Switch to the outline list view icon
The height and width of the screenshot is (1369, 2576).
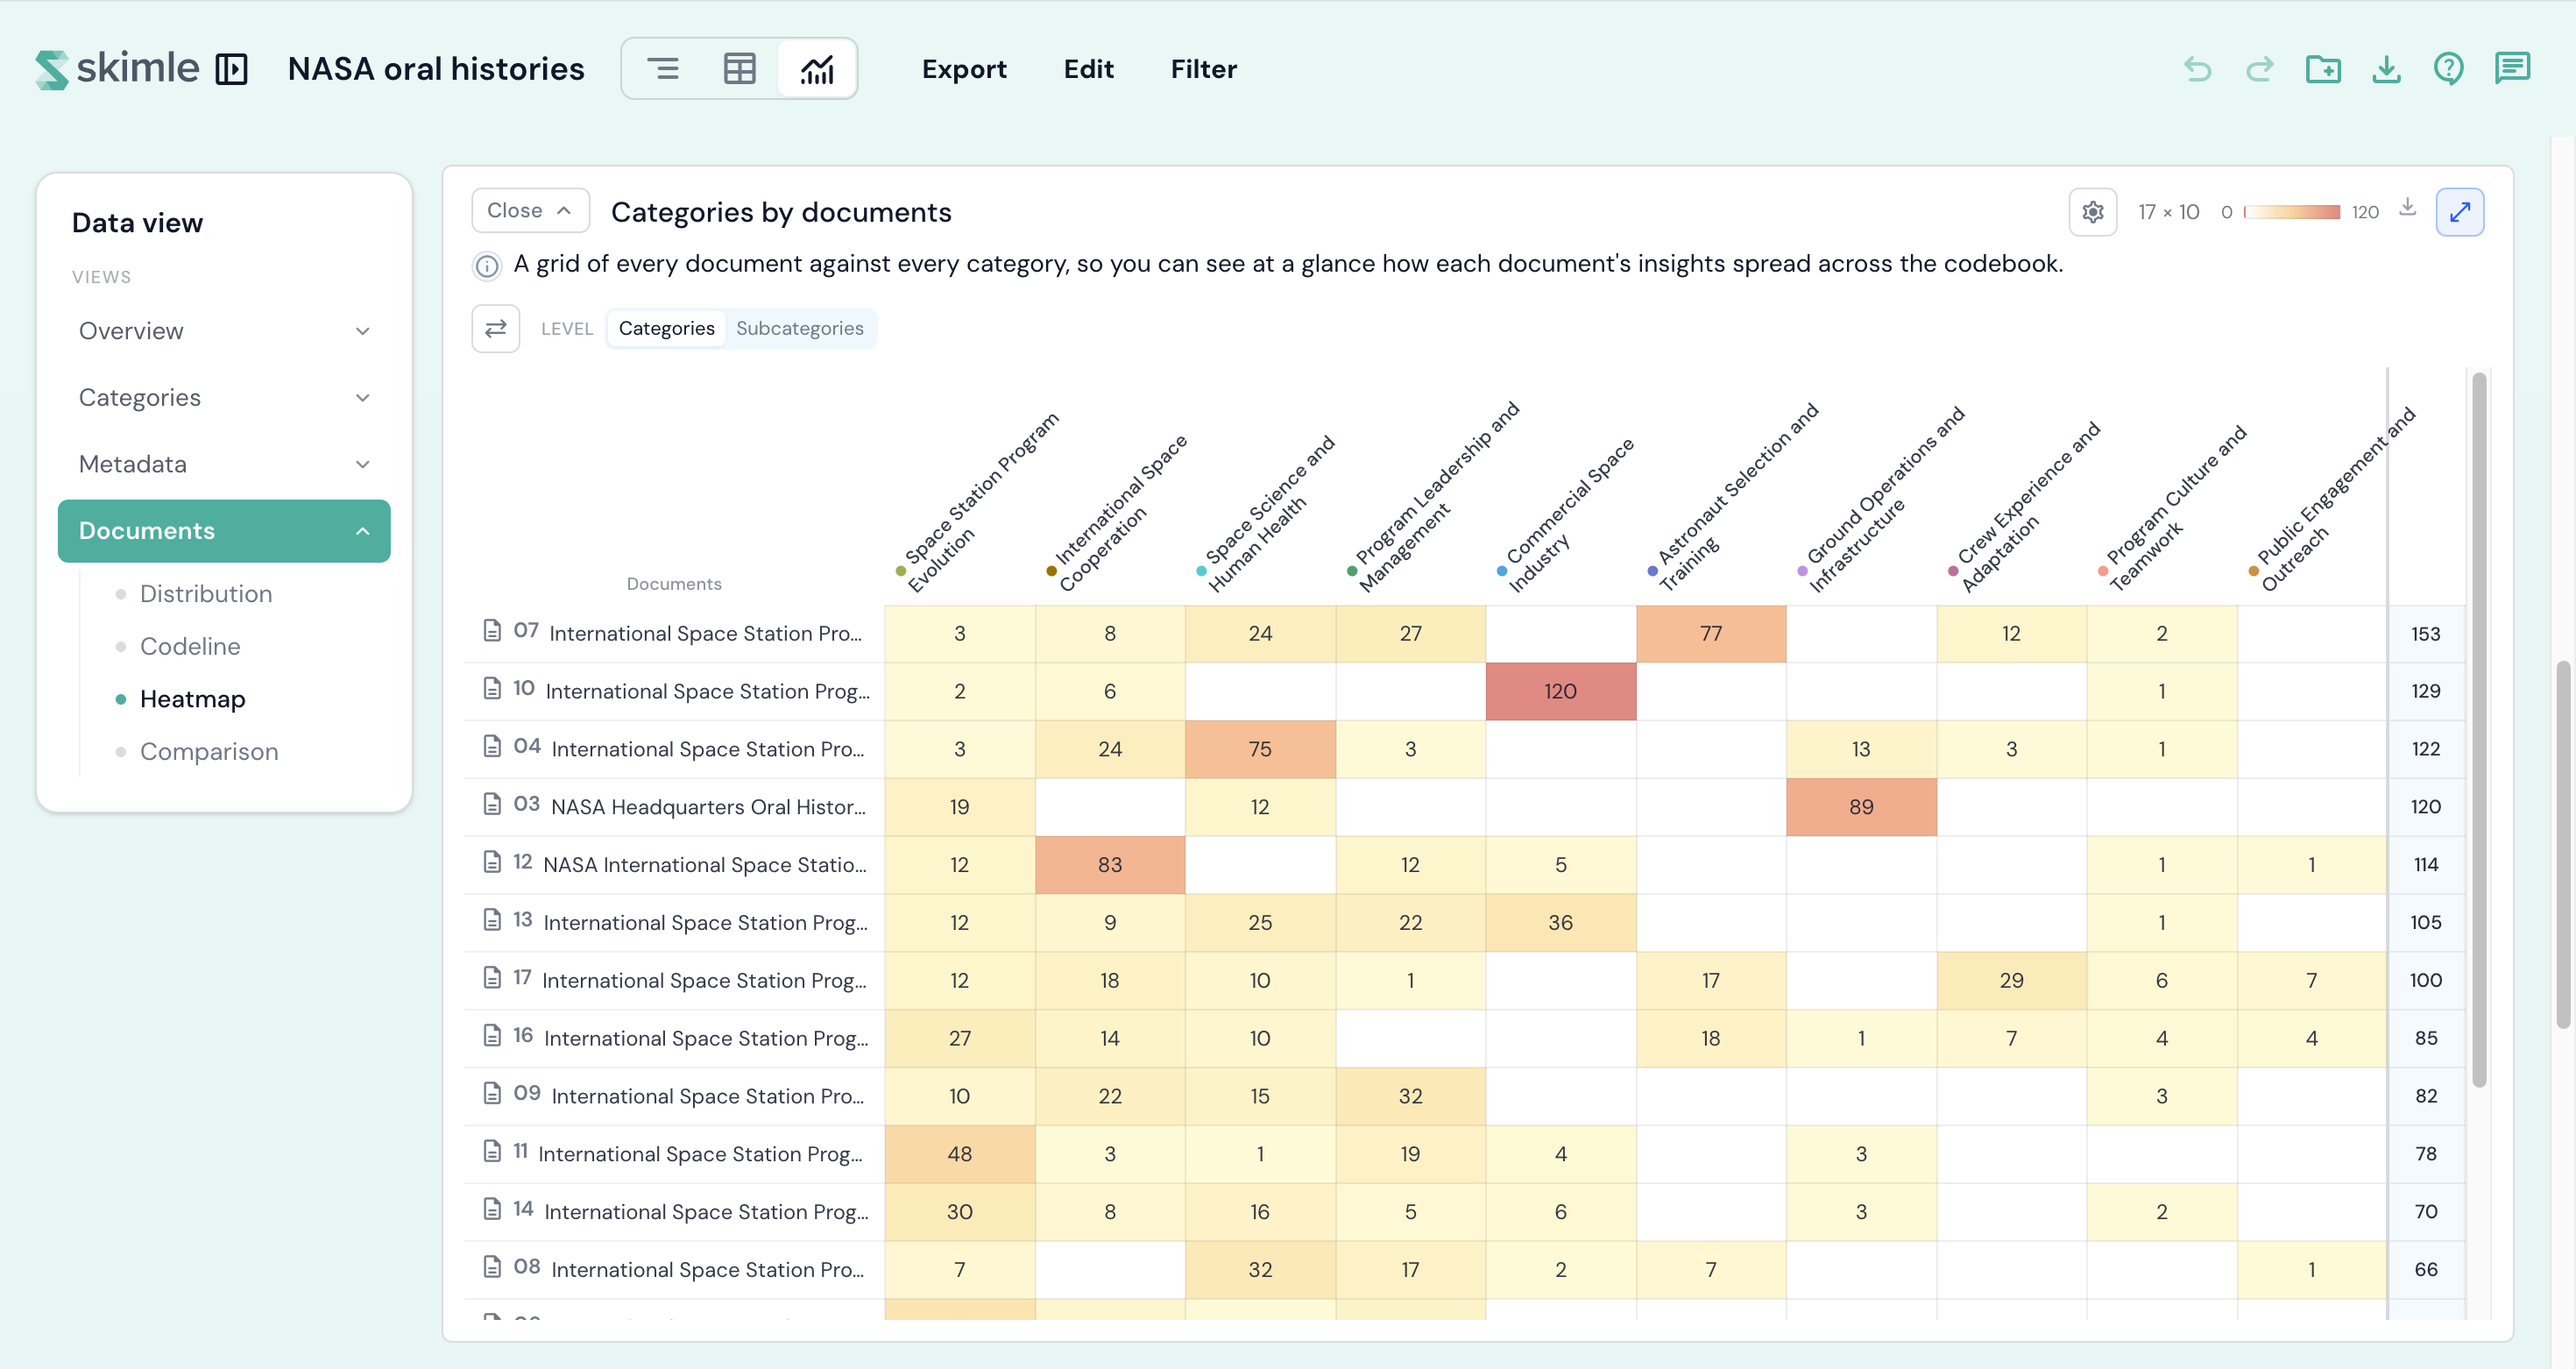pyautogui.click(x=662, y=69)
